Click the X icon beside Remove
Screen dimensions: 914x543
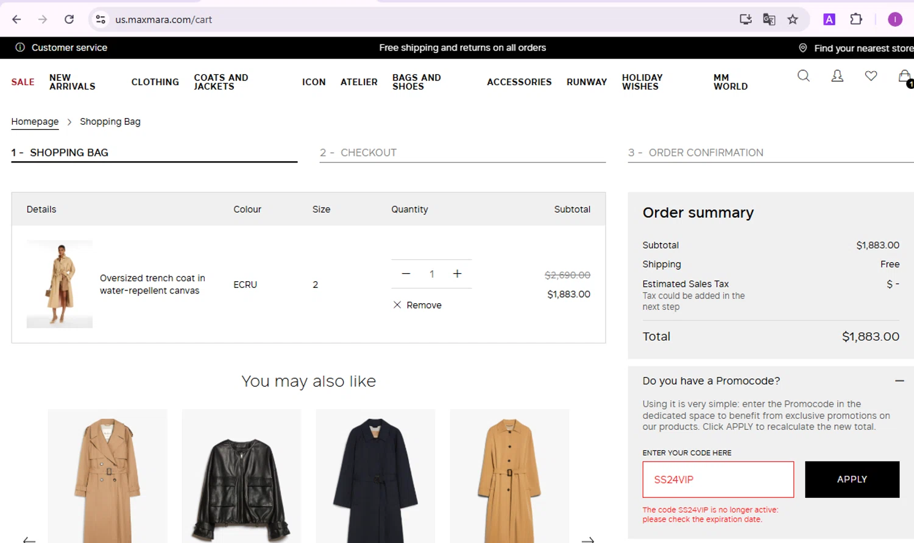pyautogui.click(x=397, y=305)
